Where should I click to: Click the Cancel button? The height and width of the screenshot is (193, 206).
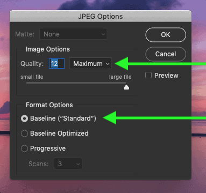166,54
